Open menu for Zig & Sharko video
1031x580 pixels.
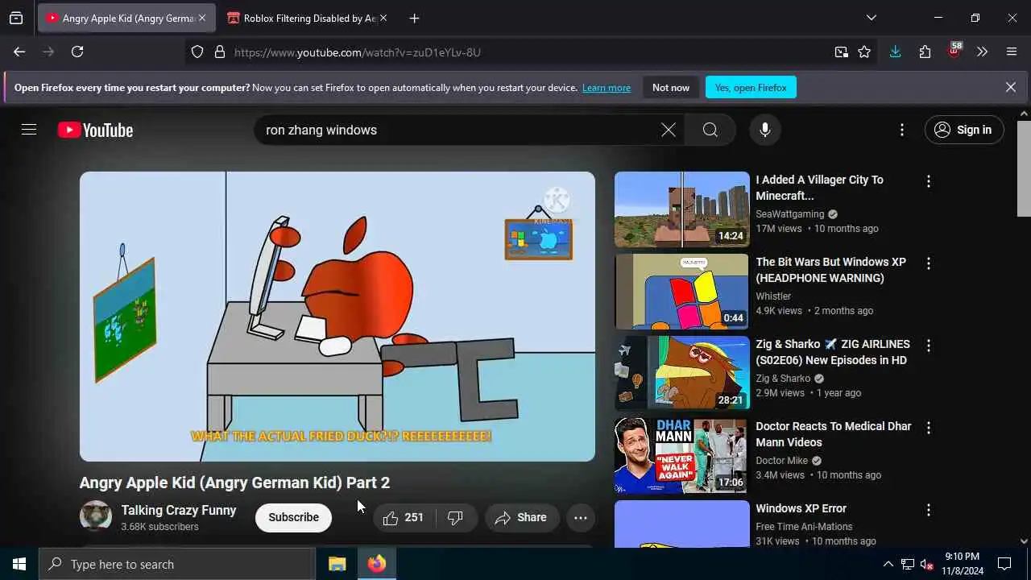click(929, 346)
